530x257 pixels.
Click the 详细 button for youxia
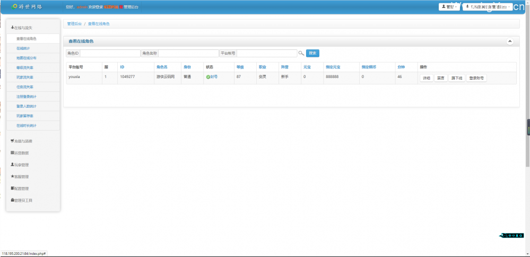pos(426,78)
